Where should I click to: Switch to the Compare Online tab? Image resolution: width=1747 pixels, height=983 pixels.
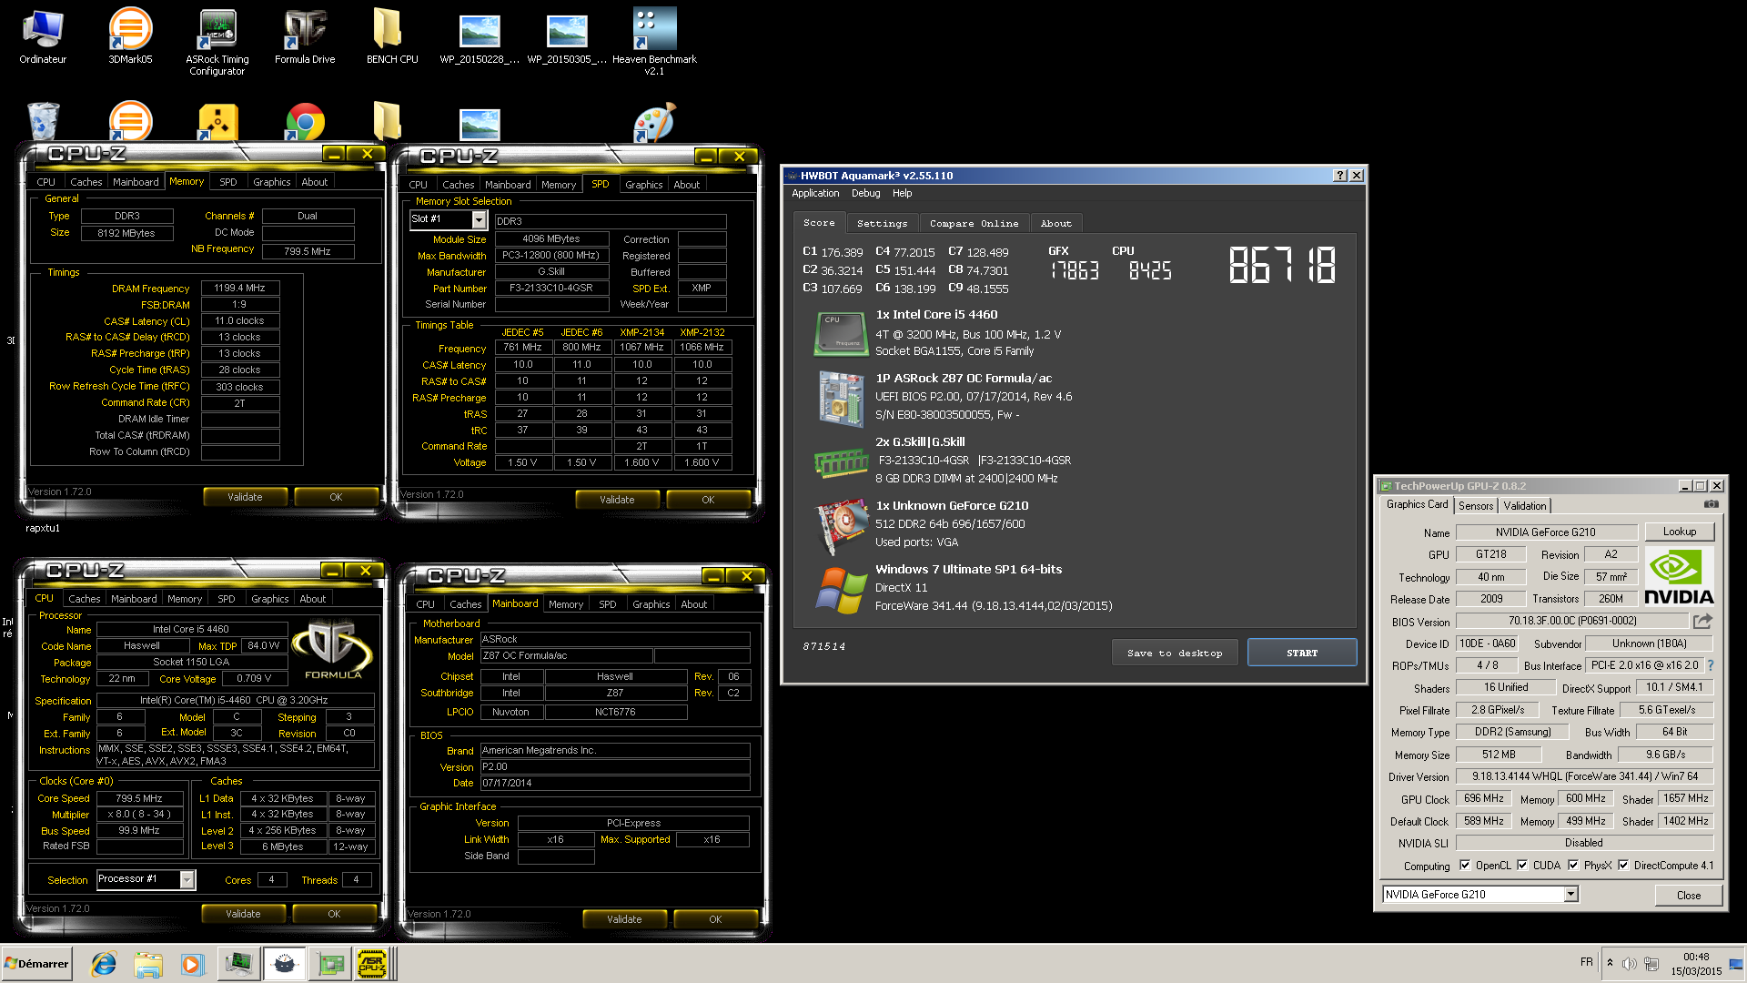coord(974,223)
